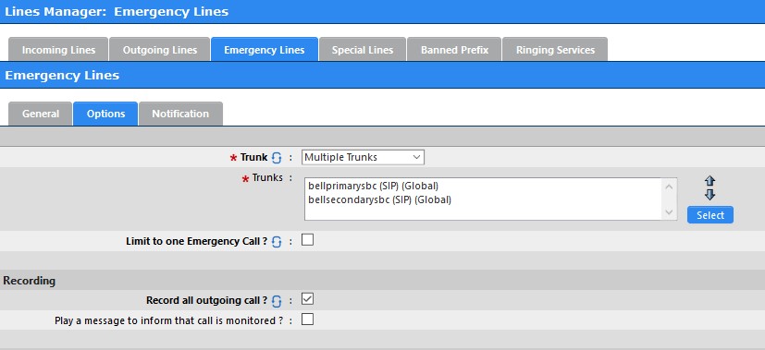Click the Recording section heading
765x350 pixels.
tap(30, 281)
